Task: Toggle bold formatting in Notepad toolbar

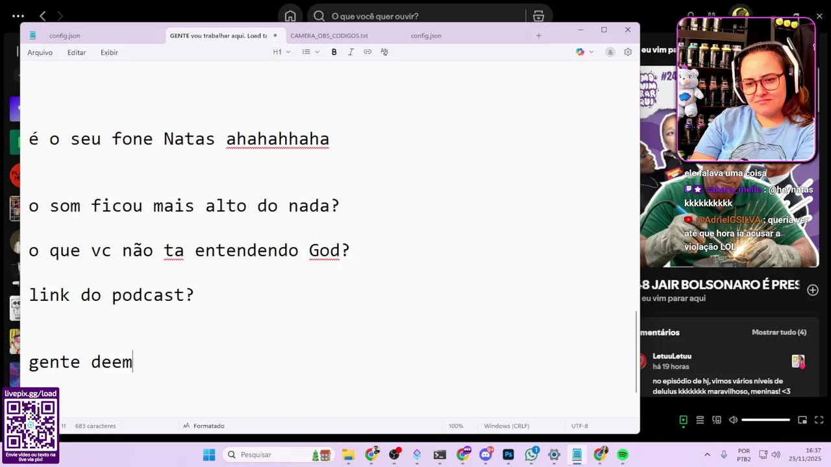Action: pyautogui.click(x=334, y=52)
